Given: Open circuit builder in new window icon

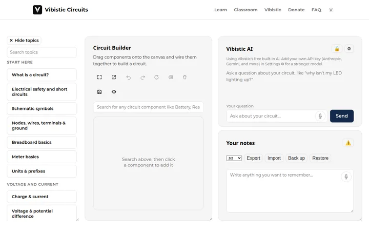Looking at the screenshot, I should 114,78.
